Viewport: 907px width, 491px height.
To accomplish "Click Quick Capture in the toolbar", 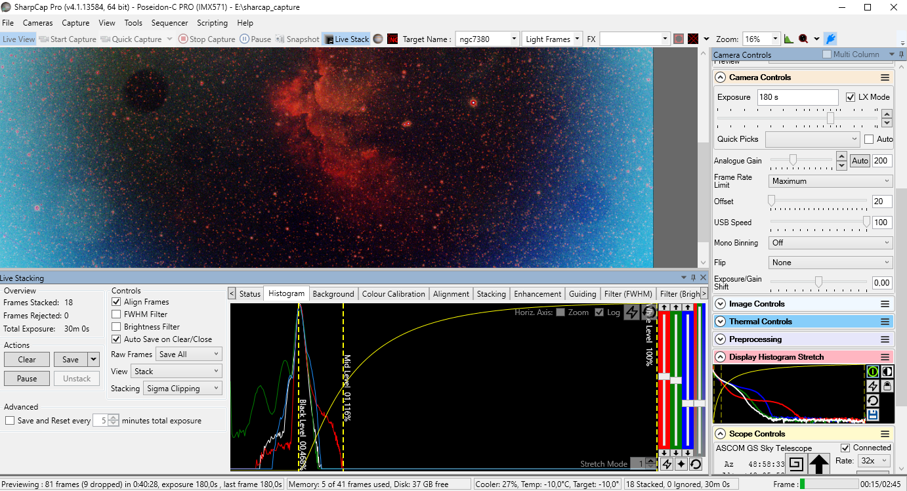I will point(131,39).
